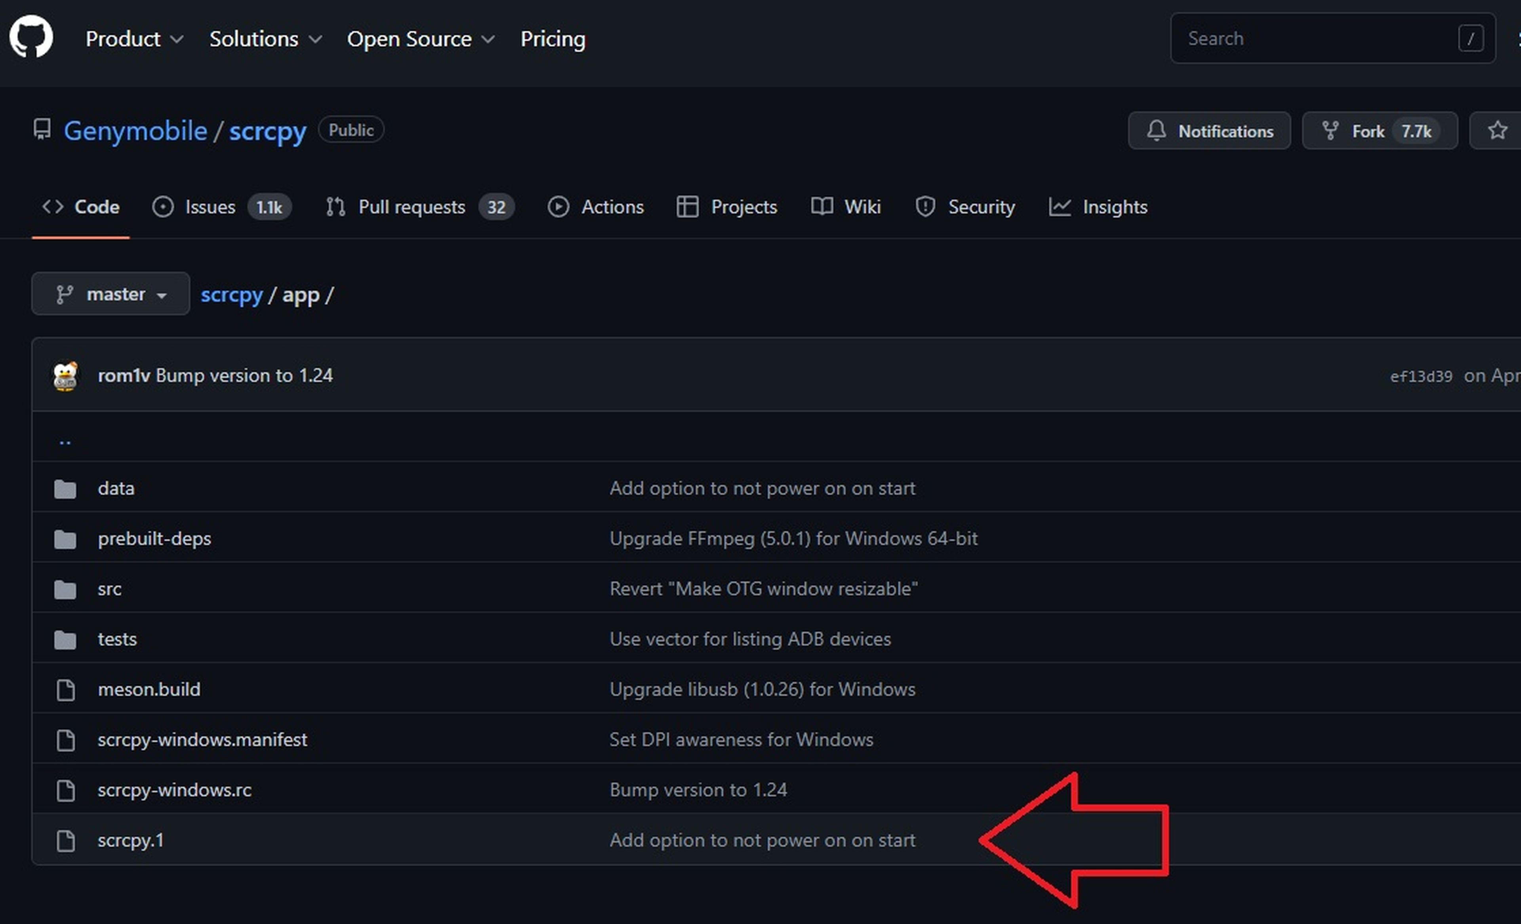
Task: Click the GitHub Octocat logo
Action: coord(31,36)
